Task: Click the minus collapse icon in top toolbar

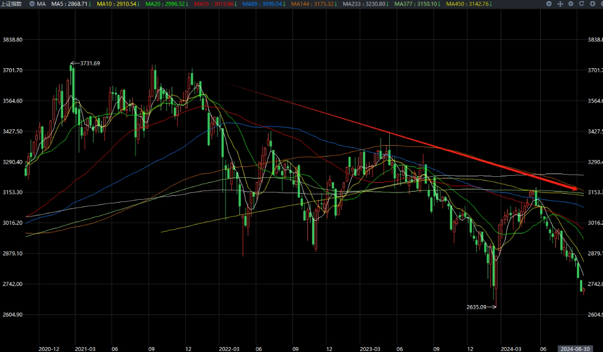Action: tap(549, 4)
